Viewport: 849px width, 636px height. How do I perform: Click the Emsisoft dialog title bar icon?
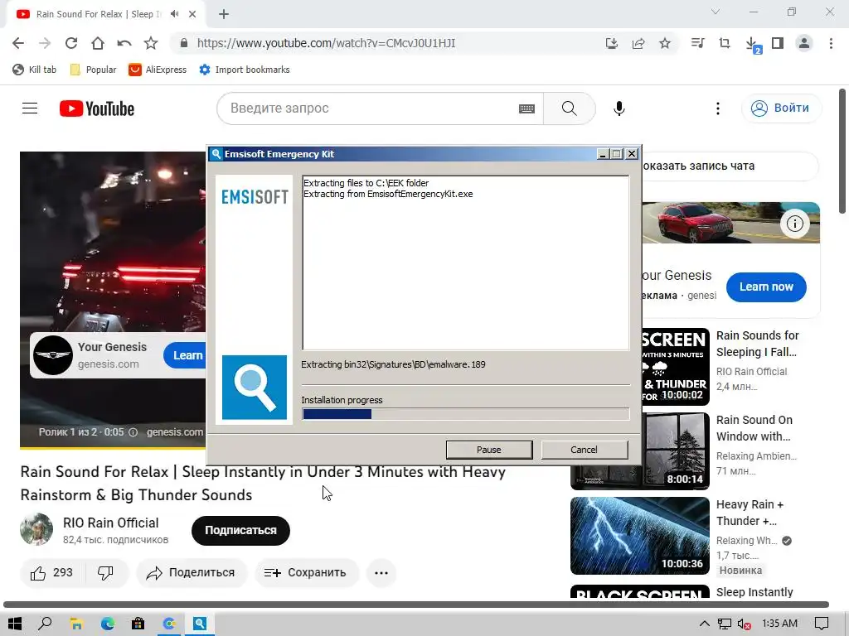pos(216,154)
